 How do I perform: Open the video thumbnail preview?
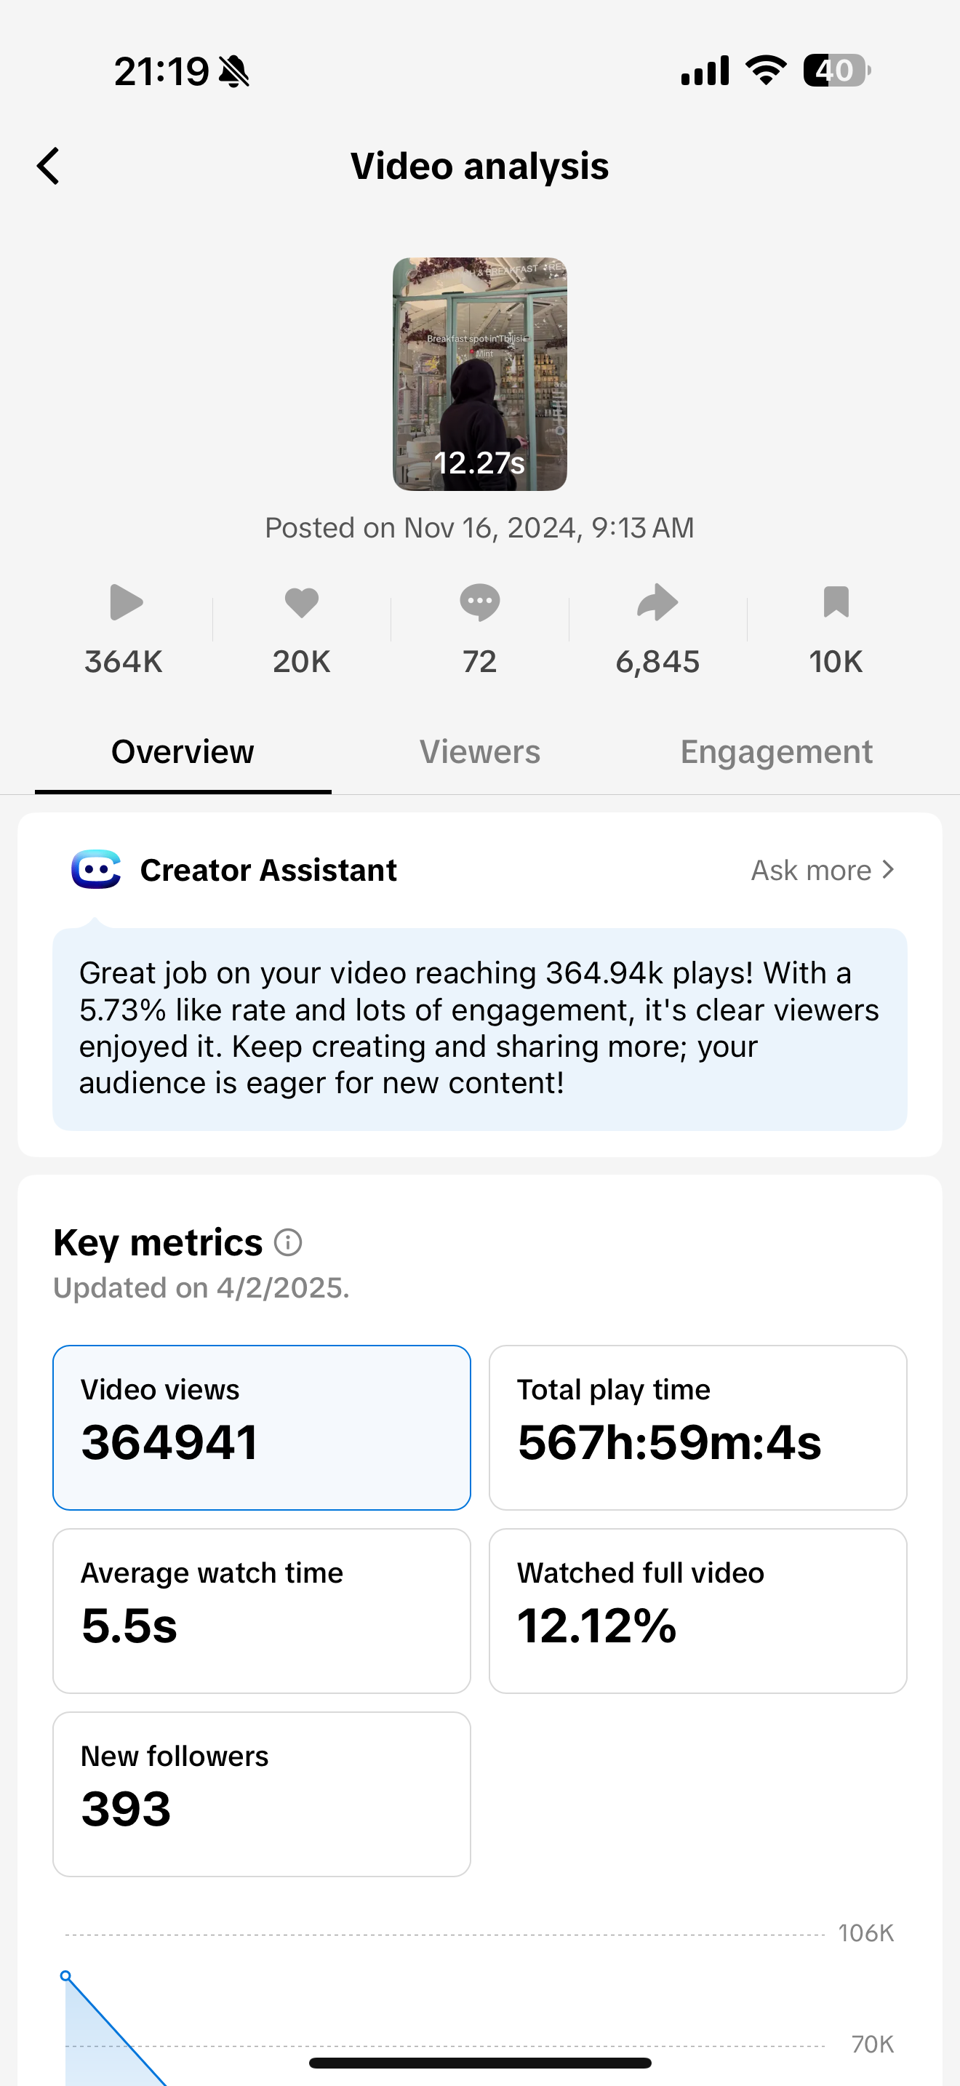pos(479,374)
